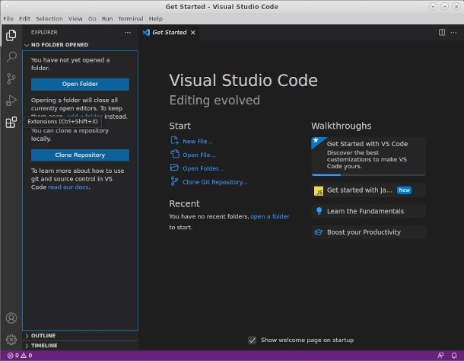
Task: Toggle Show welcome page on startup checkbox
Action: pos(252,340)
